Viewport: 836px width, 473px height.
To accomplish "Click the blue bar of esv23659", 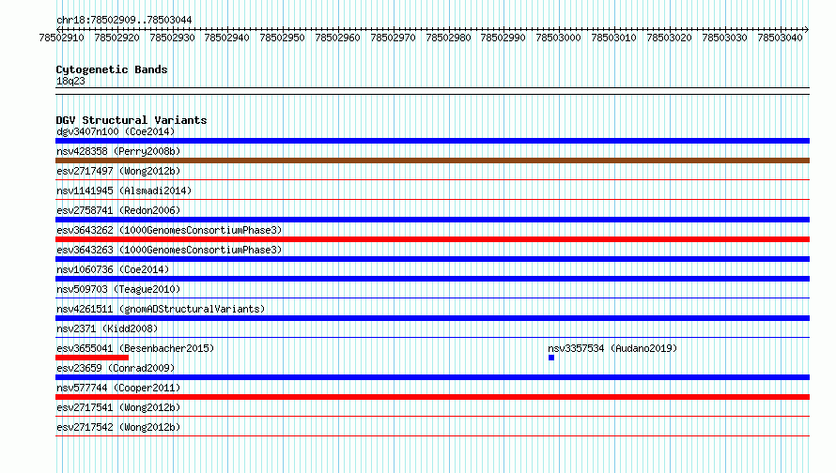I will (432, 377).
